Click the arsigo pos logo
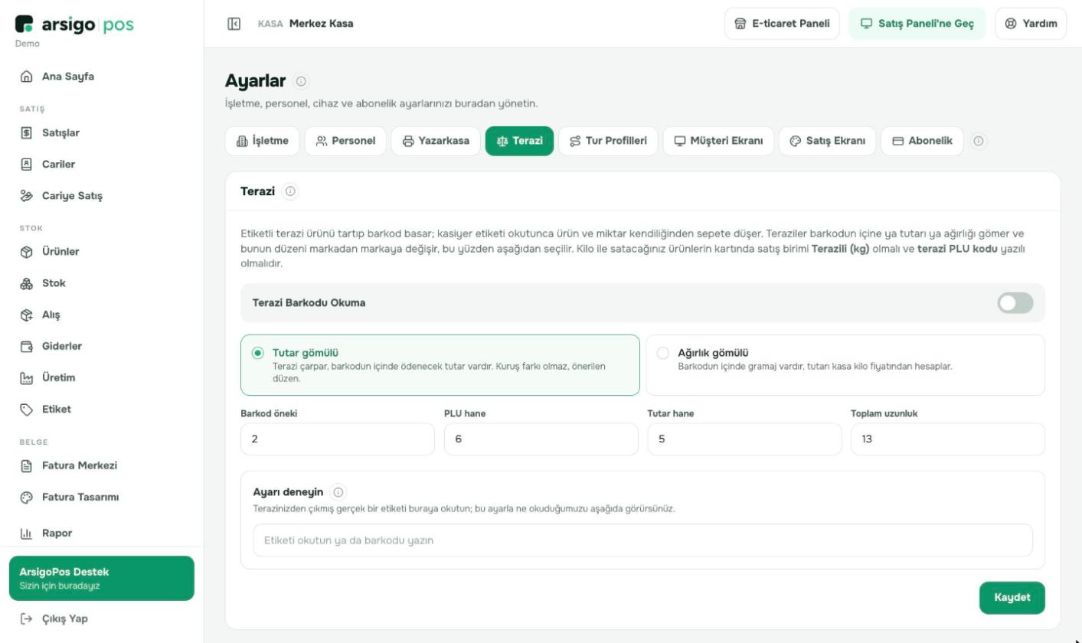 pos(74,24)
